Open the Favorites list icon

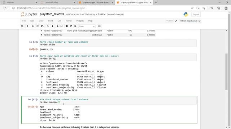point(212,8)
